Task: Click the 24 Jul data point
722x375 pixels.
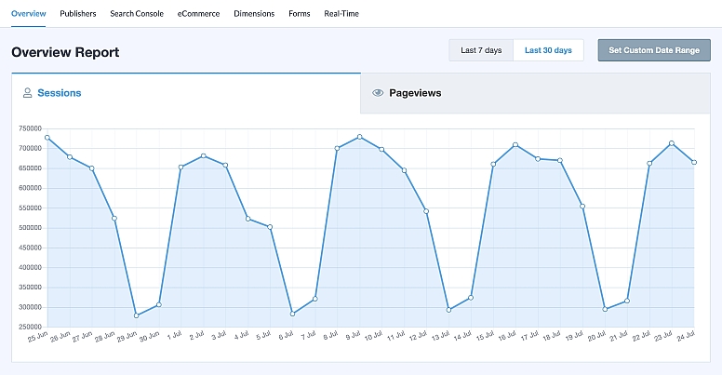Action: (x=694, y=162)
